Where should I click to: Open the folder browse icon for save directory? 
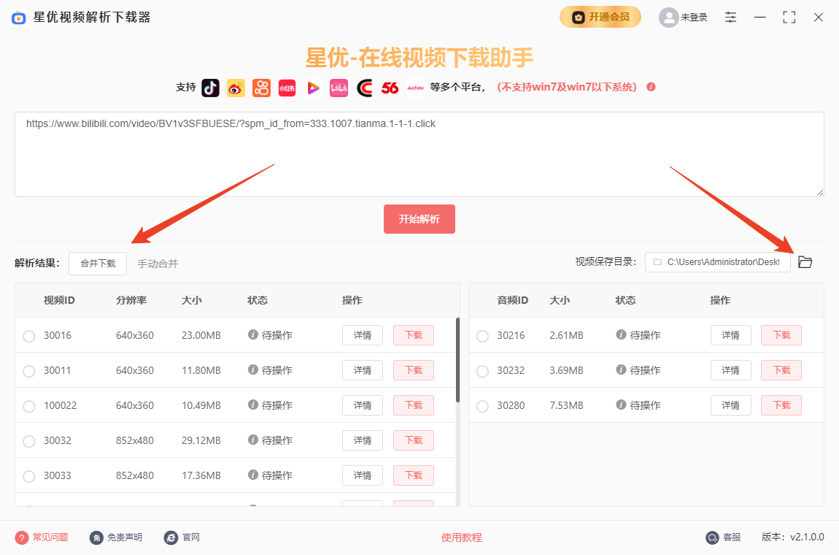pos(805,262)
